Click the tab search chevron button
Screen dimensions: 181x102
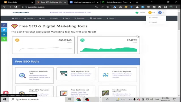pos(152,2)
